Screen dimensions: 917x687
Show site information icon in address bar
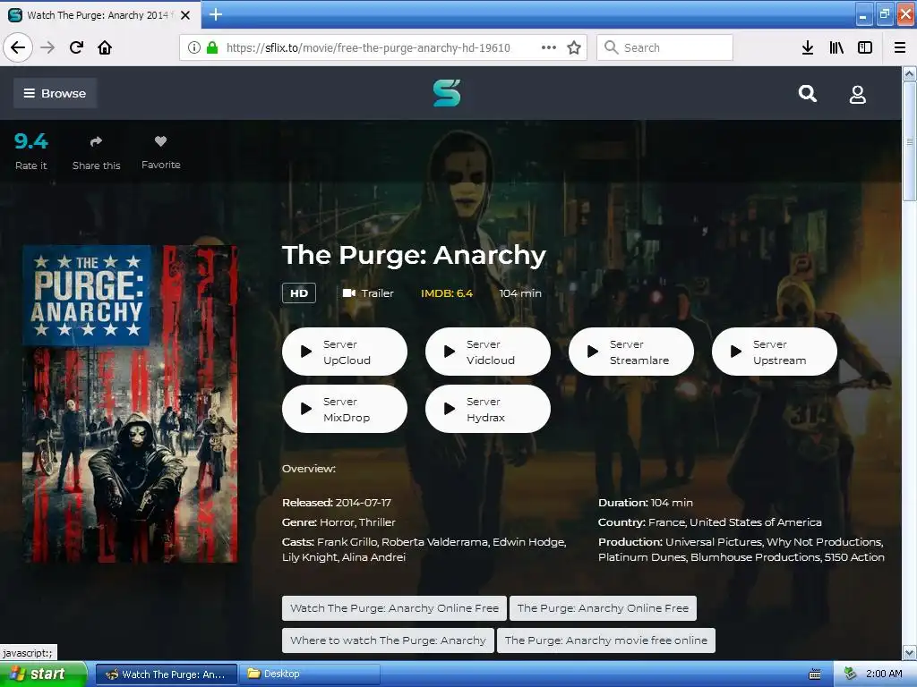pyautogui.click(x=194, y=47)
